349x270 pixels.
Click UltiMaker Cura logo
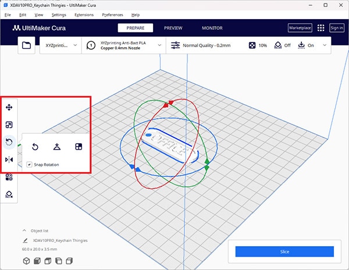[x=39, y=28]
